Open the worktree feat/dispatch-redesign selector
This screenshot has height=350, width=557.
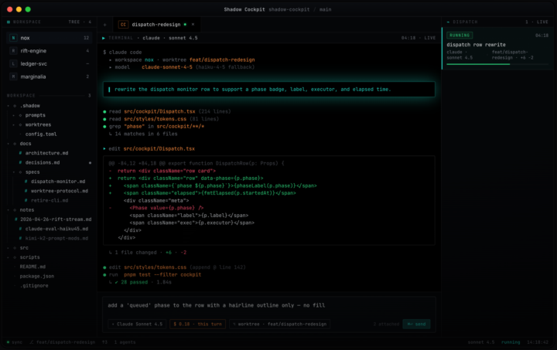click(x=280, y=324)
